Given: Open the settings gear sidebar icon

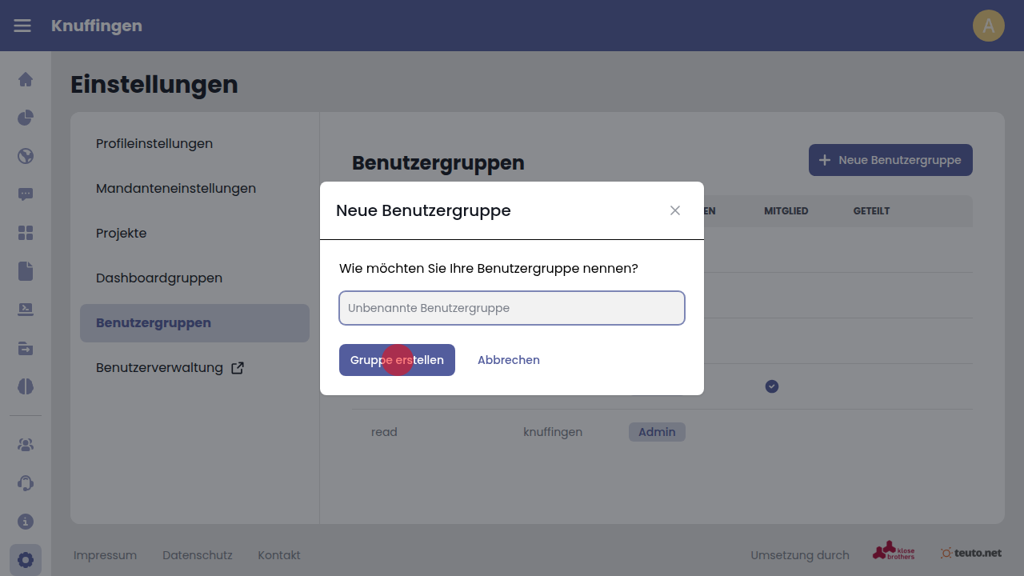Looking at the screenshot, I should pos(26,560).
